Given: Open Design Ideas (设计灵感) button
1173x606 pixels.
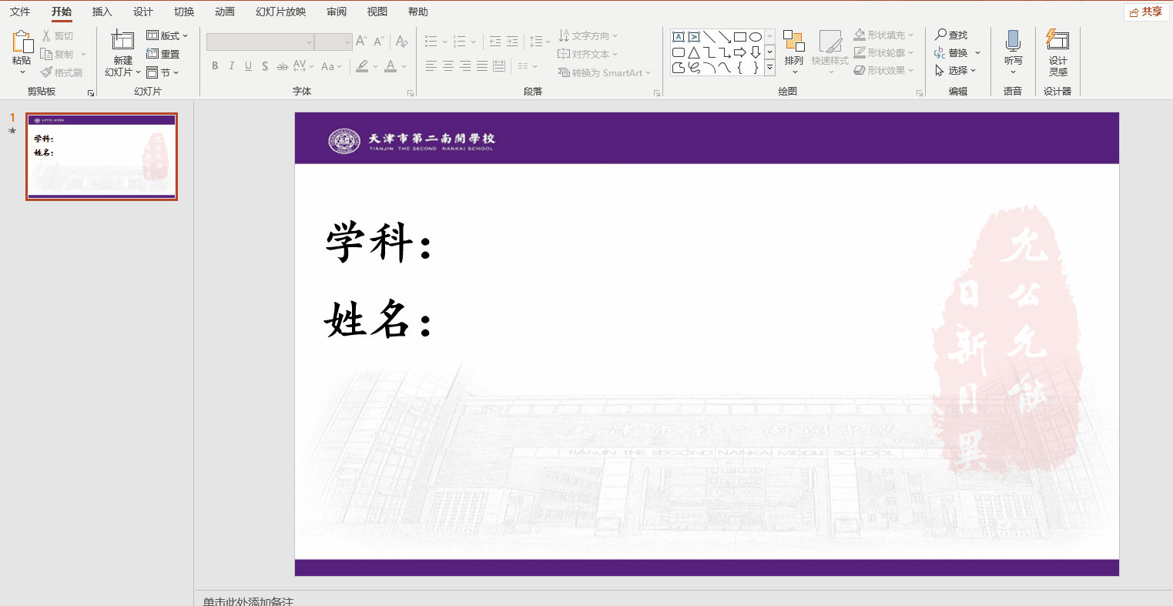Looking at the screenshot, I should (x=1058, y=52).
